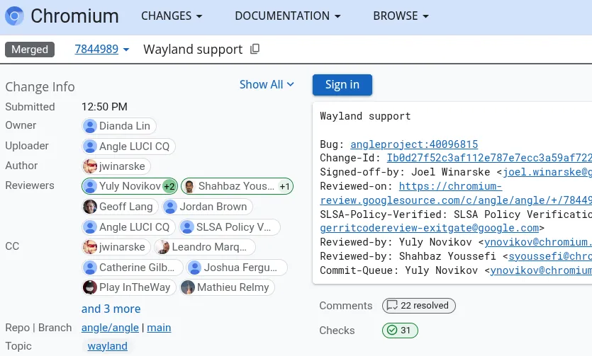Click jwinarske's avatar in the Author row
The height and width of the screenshot is (356, 592).
tap(90, 166)
